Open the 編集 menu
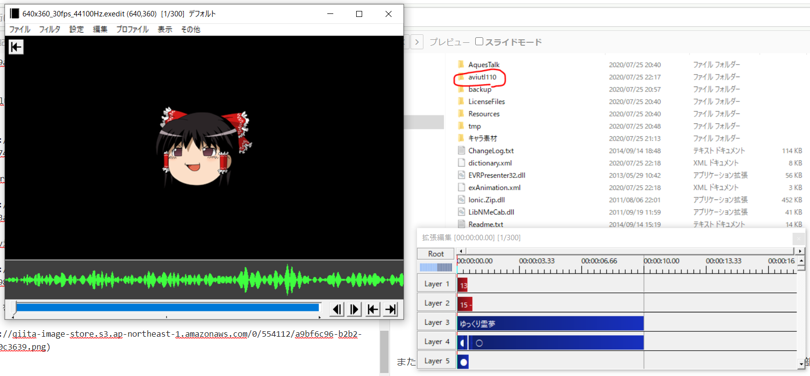 100,29
